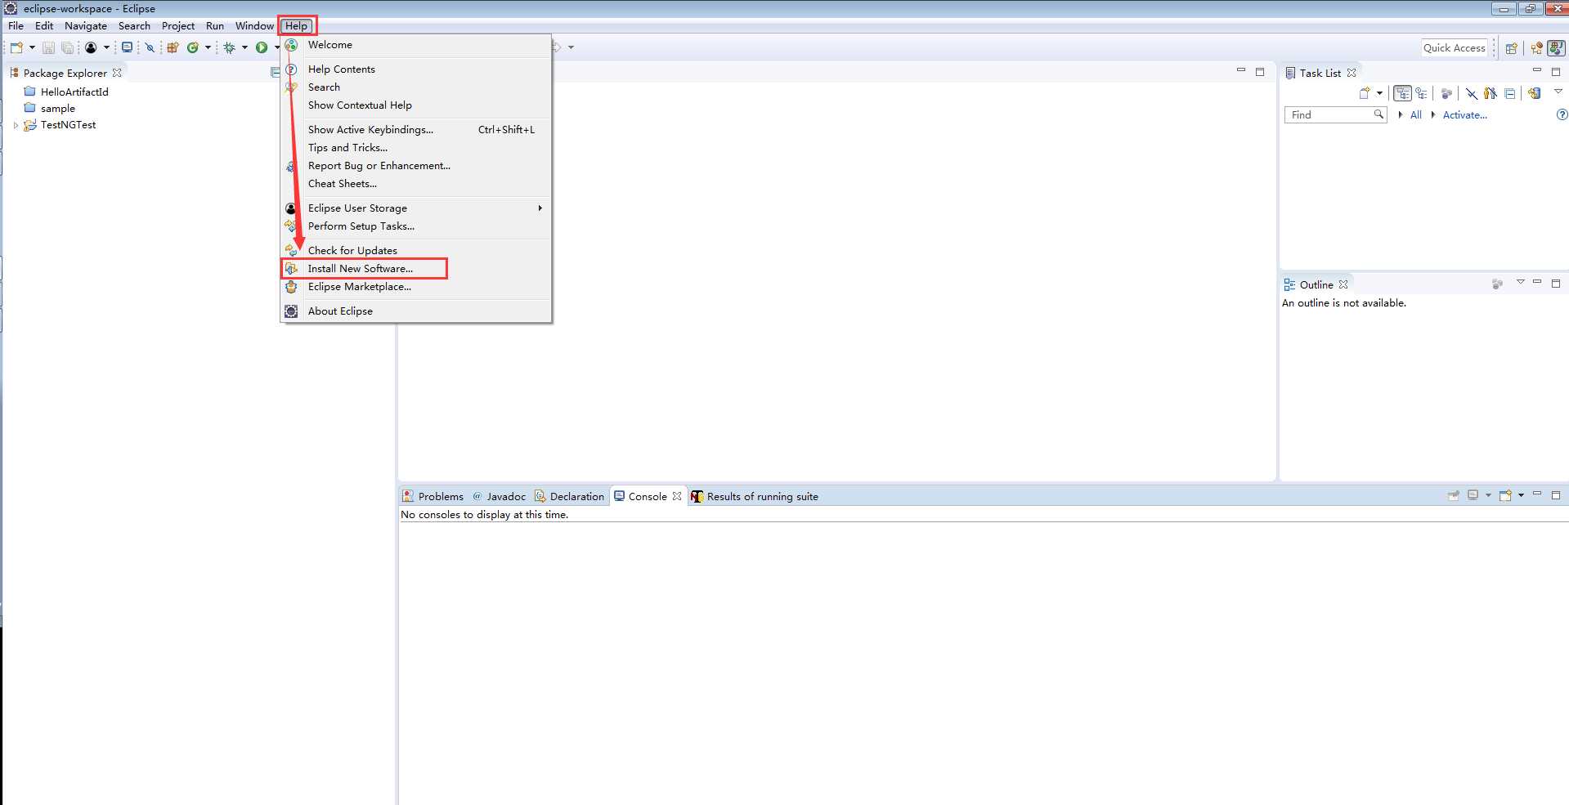1569x805 pixels.
Task: Open Cheat Sheets from Help menu
Action: coord(417,184)
